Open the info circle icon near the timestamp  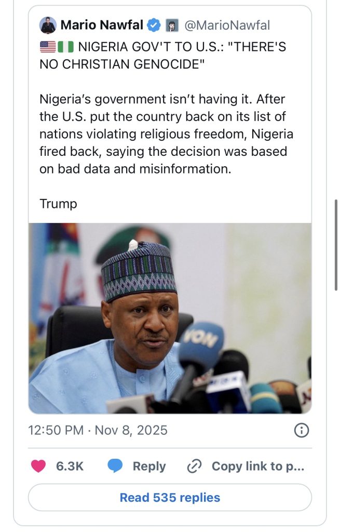tap(302, 430)
